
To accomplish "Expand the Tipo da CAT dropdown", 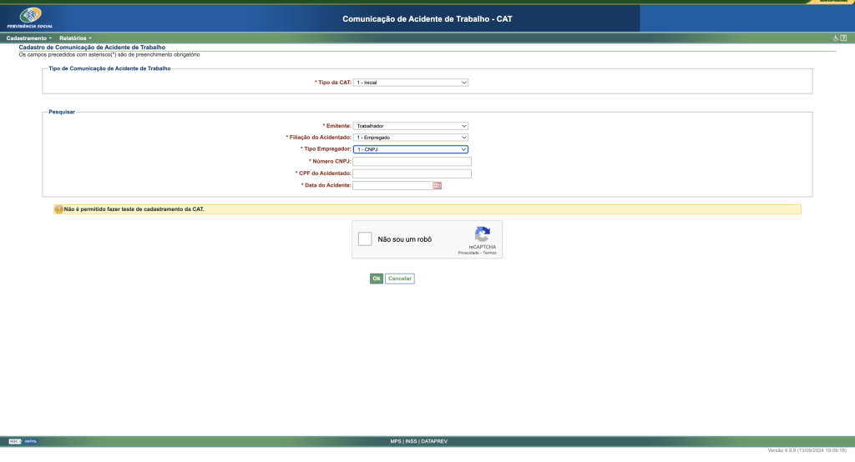I will (411, 83).
